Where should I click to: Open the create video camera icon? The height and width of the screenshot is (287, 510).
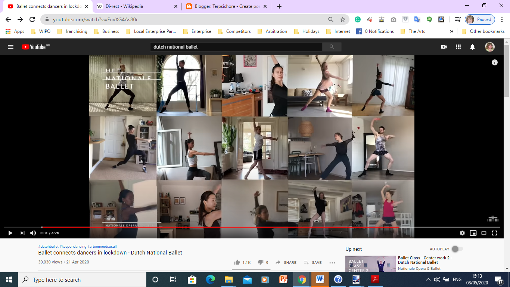pyautogui.click(x=444, y=47)
